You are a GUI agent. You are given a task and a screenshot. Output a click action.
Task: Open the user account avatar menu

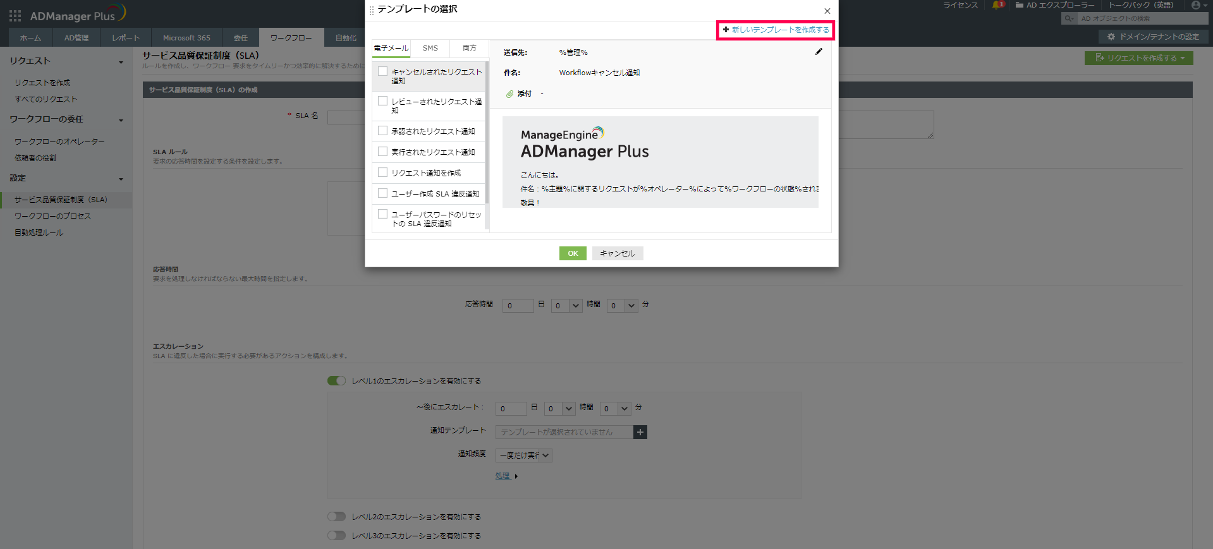[x=1199, y=5]
